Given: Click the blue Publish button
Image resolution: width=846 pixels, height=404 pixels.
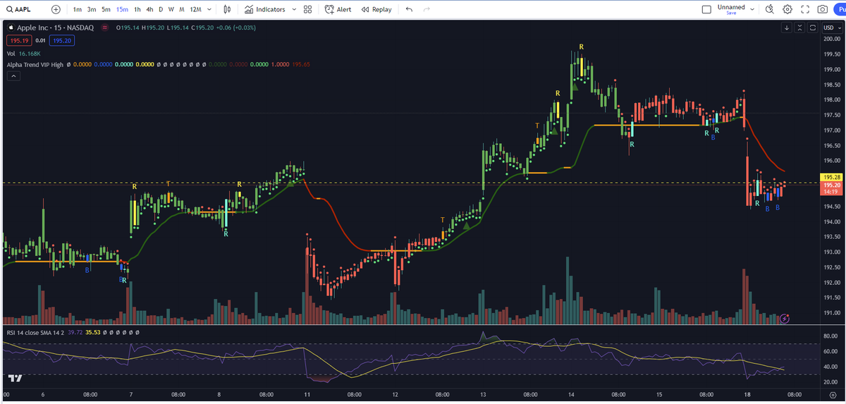Looking at the screenshot, I should click(840, 9).
